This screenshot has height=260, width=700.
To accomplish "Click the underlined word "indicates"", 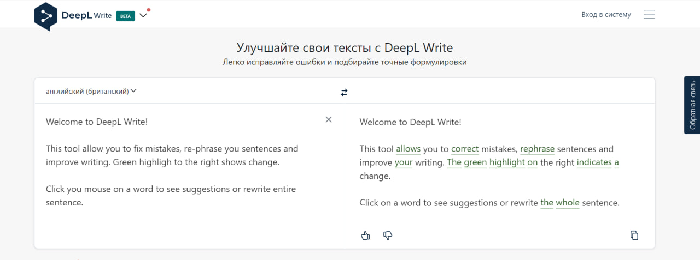I will point(594,162).
